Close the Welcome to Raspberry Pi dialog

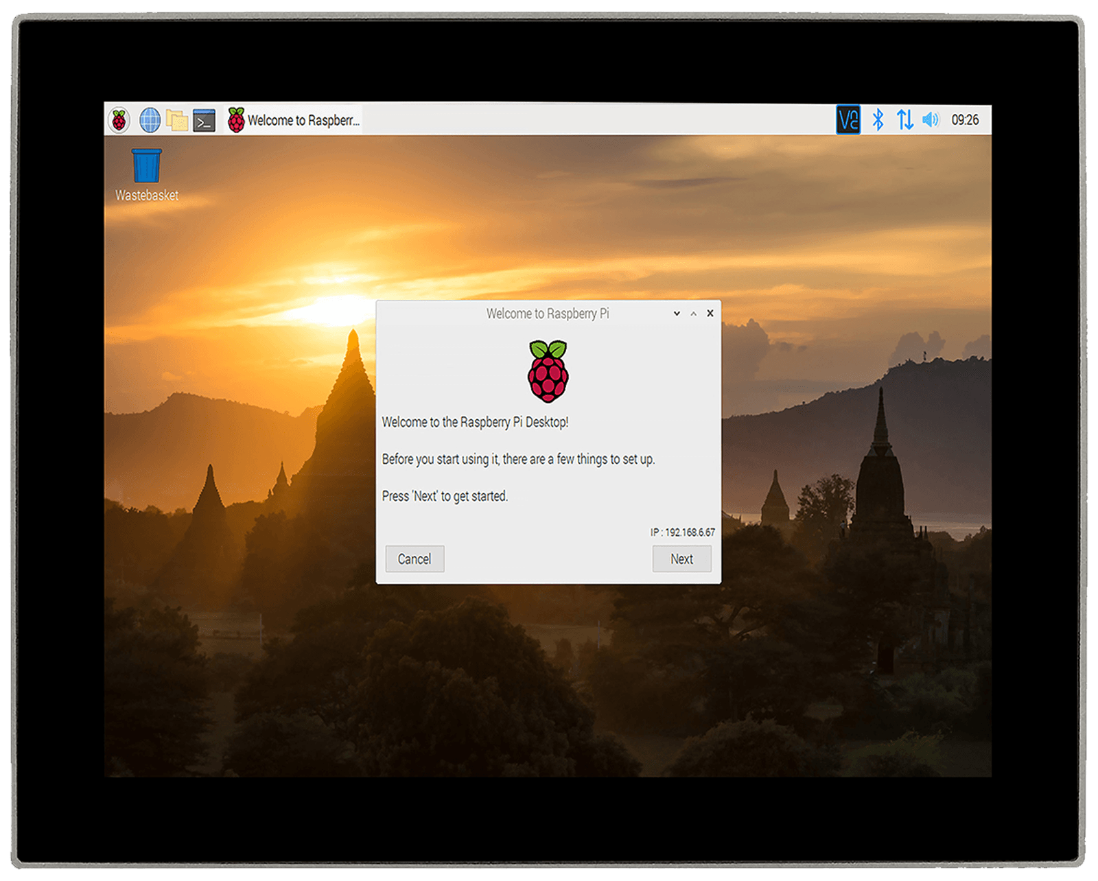(x=710, y=314)
